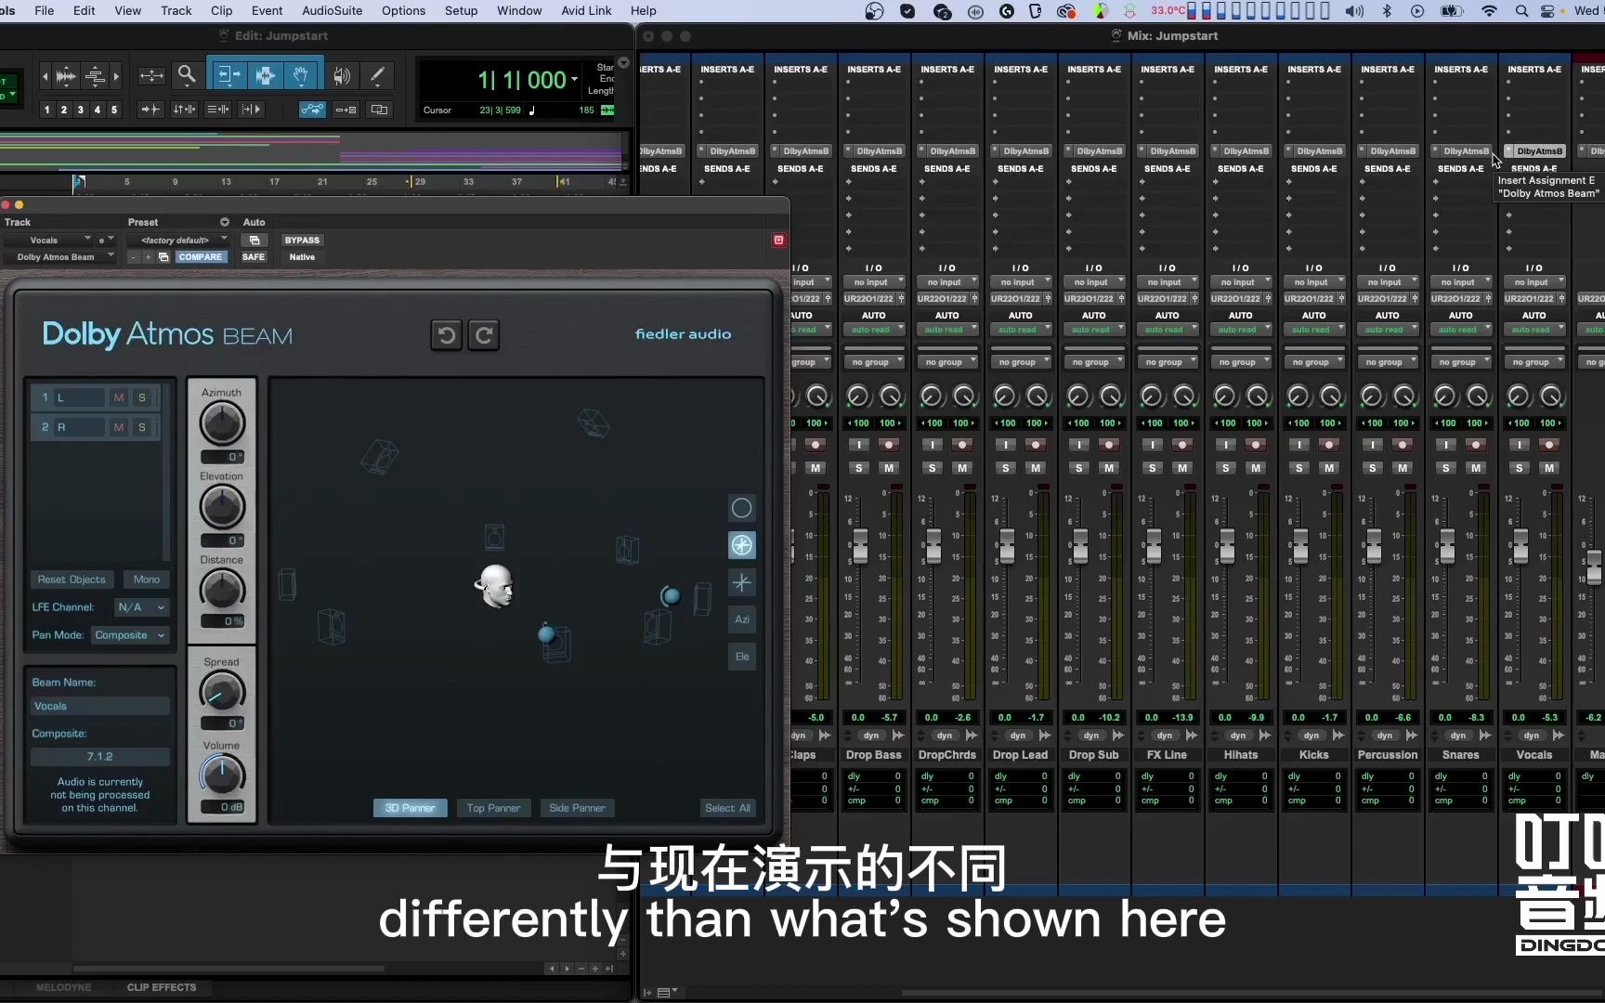Open Vocals track selector dropdown
Viewport: 1605px width, 1003px height.
[48, 241]
